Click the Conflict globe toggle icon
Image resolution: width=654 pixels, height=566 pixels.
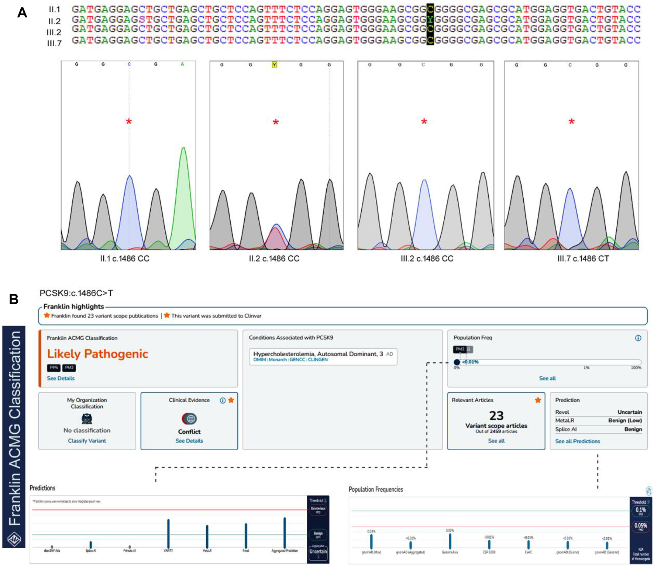pos(189,419)
